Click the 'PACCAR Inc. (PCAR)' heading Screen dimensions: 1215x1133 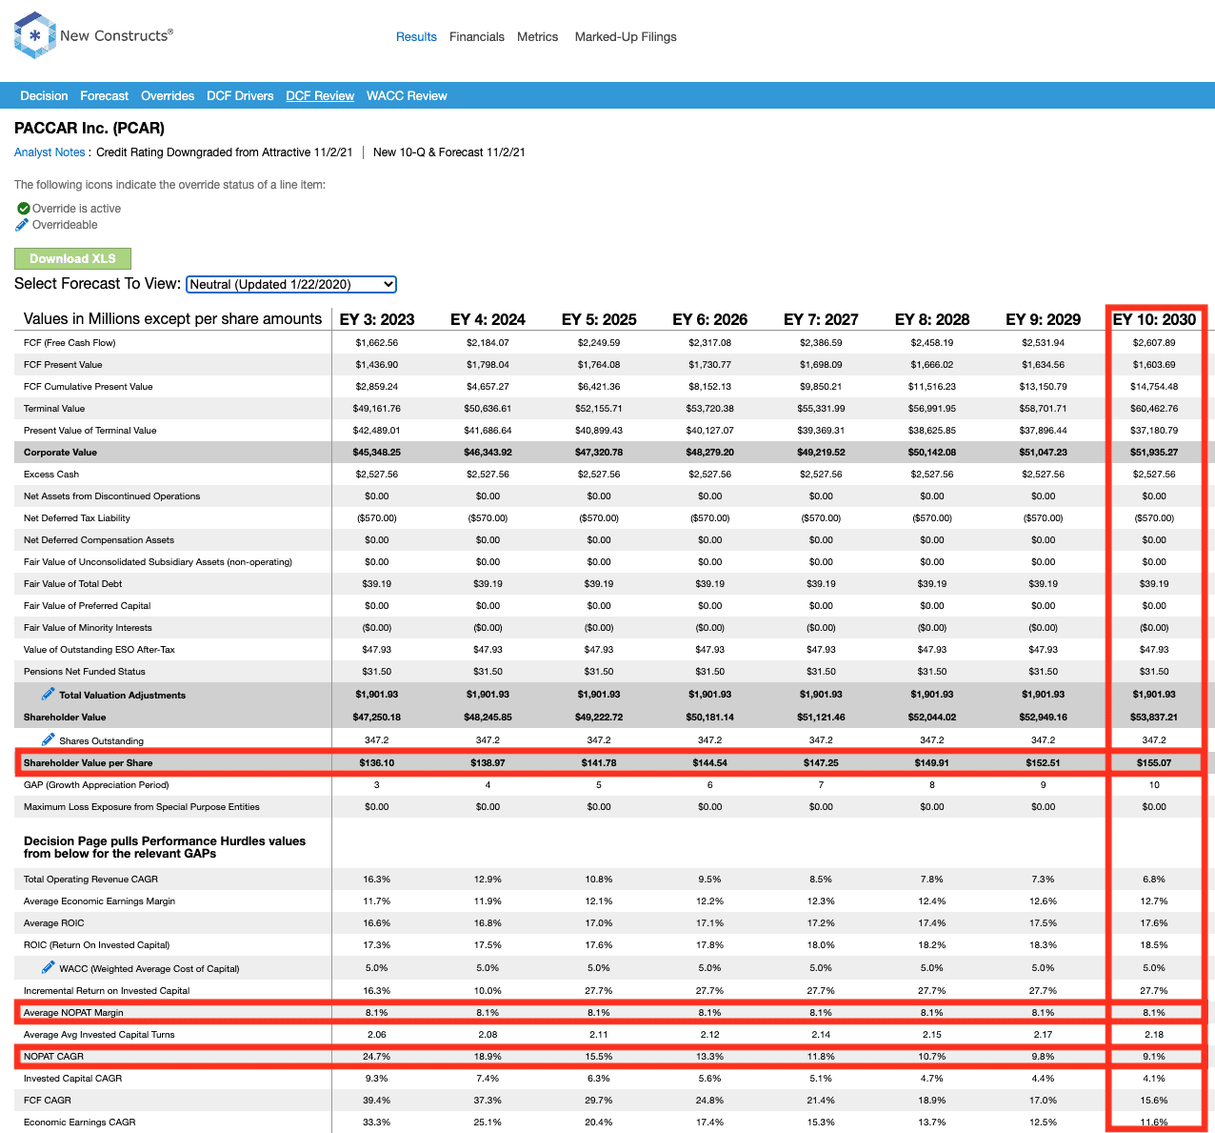click(x=90, y=128)
